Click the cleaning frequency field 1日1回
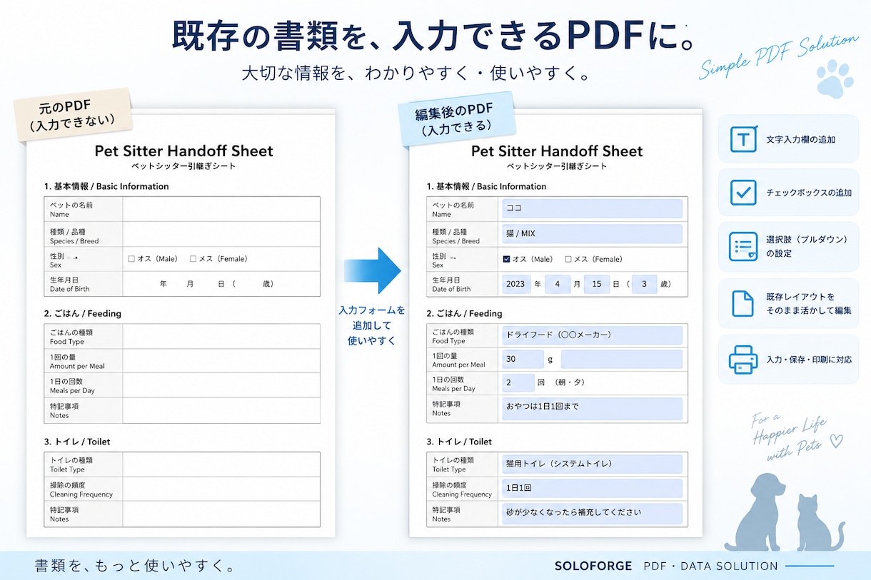 592,489
